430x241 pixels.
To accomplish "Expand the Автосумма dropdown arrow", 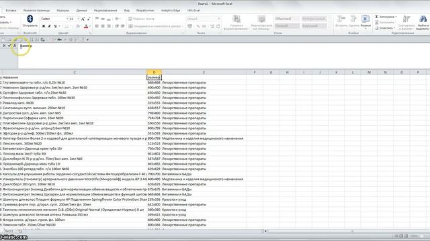I will 396,17.
